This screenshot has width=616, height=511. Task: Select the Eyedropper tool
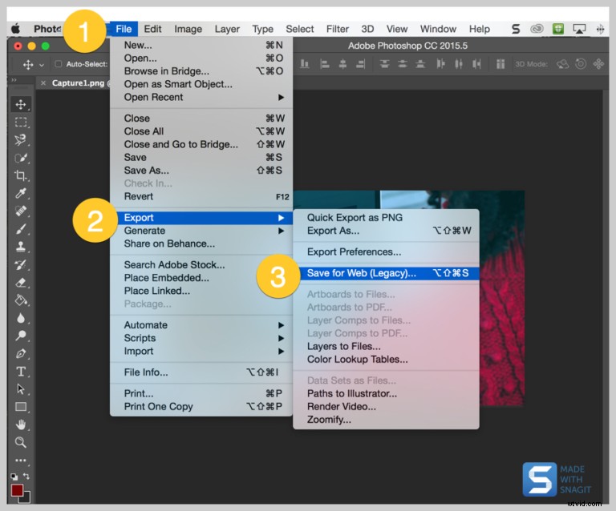coord(21,193)
